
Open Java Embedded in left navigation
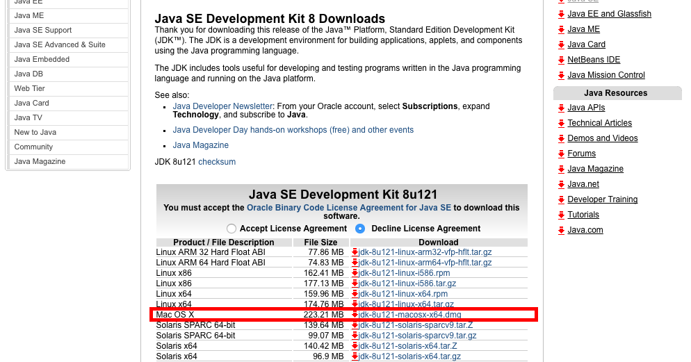(68, 59)
